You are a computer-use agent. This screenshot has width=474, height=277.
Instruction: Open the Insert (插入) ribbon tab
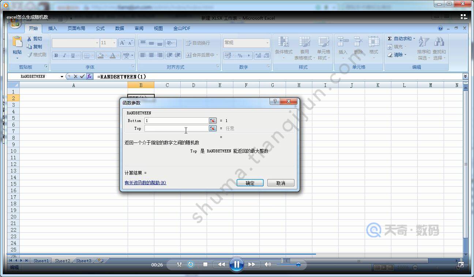tap(53, 29)
